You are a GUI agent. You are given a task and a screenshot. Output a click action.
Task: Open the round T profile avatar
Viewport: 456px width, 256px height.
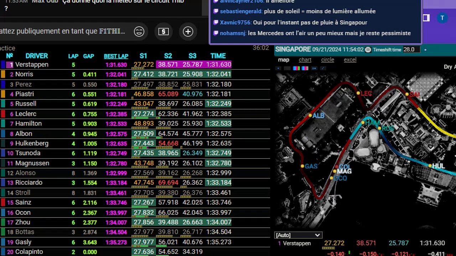pyautogui.click(x=442, y=18)
